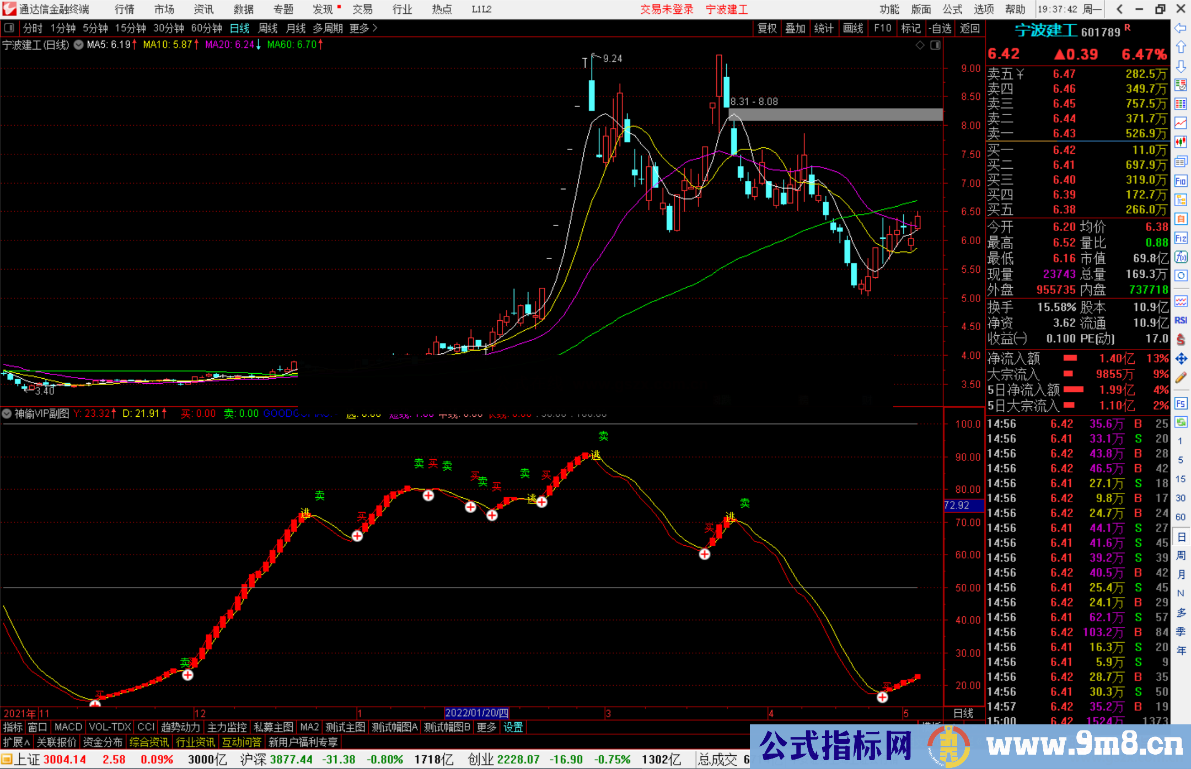
Task: Open the F10 company info sidebar icon
Action: coord(1181,181)
